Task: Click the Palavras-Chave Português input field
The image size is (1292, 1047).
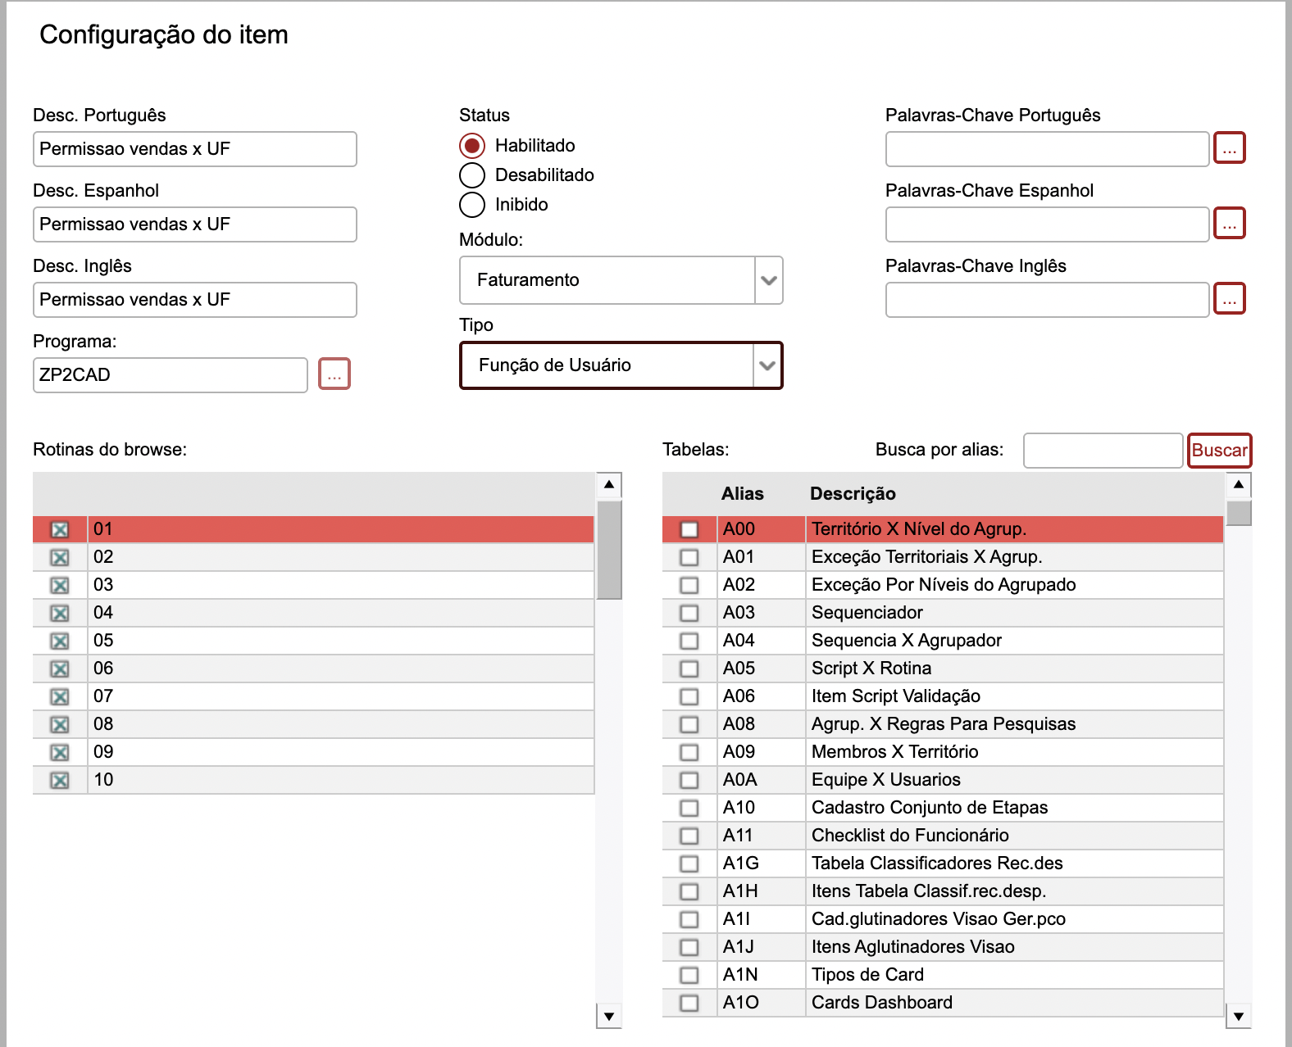Action: (1048, 149)
